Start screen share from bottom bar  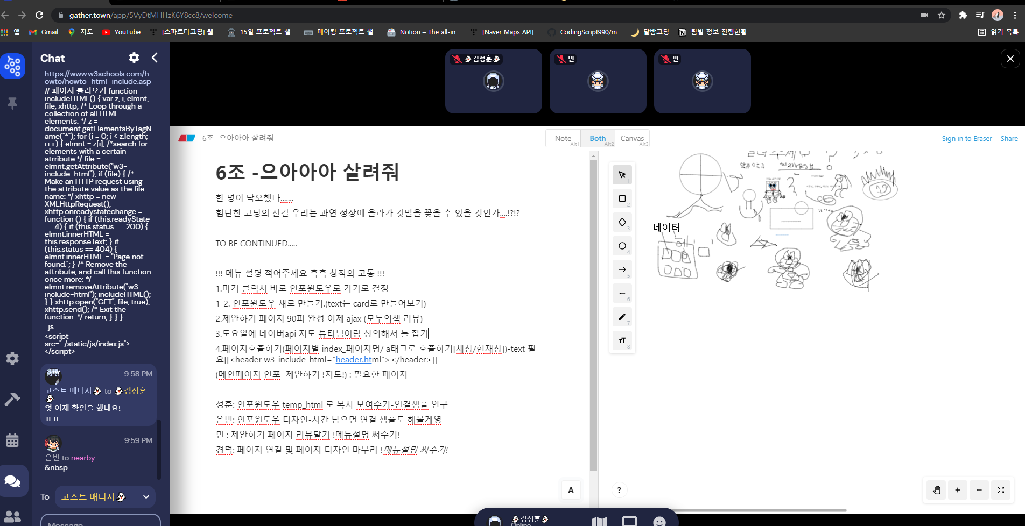(629, 521)
